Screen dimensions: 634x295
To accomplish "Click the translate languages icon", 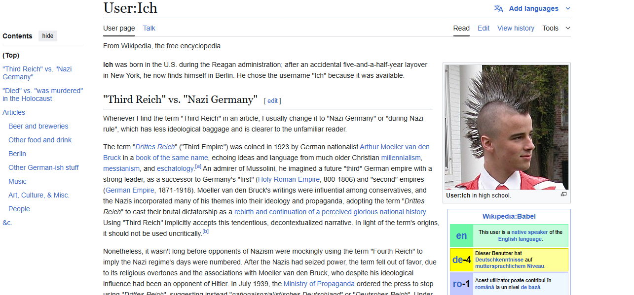I will point(499,8).
